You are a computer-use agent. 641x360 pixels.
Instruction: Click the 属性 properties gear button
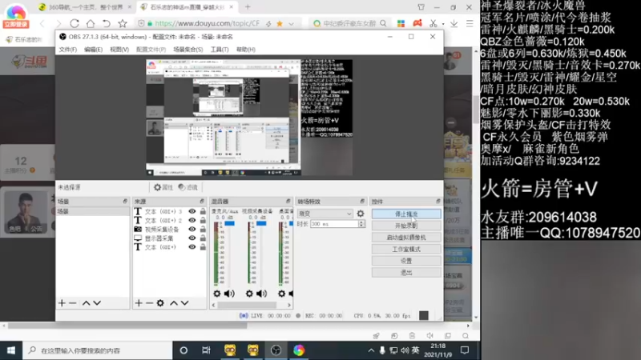163,187
